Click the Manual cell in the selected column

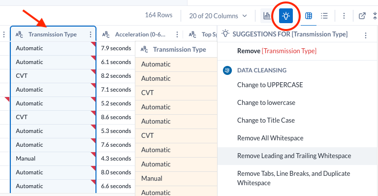click(x=53, y=159)
